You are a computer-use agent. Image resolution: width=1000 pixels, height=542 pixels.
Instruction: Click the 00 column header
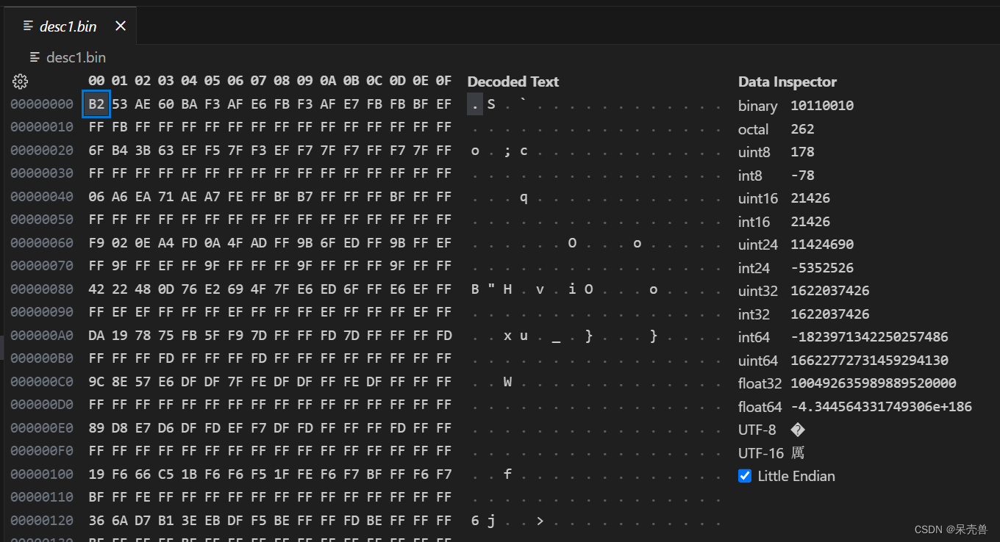click(96, 81)
